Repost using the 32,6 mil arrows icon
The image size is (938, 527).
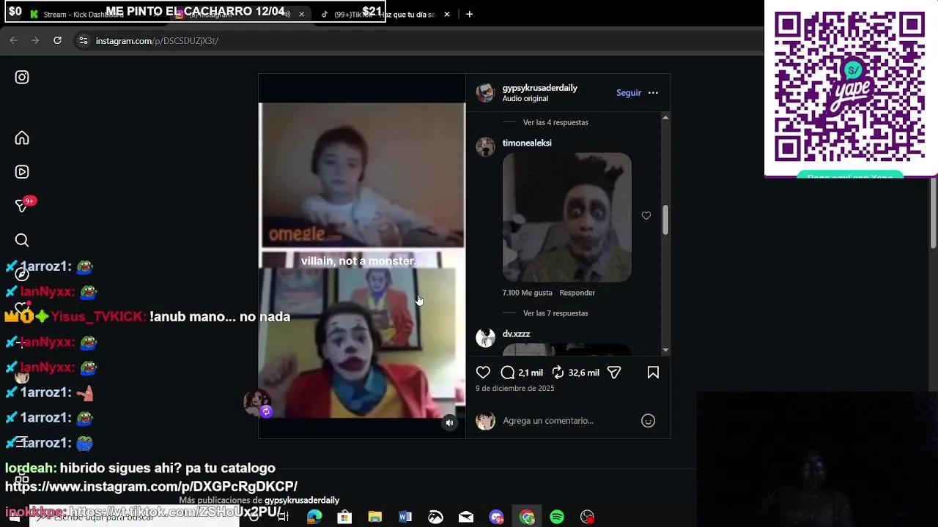[558, 373]
